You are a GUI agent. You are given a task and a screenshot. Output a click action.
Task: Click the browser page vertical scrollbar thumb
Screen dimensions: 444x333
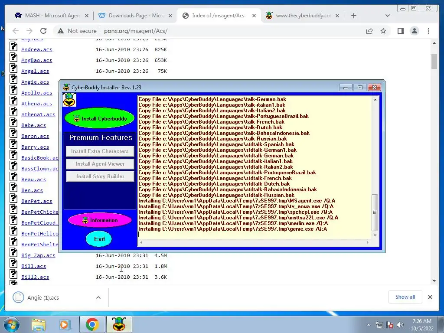click(434, 61)
